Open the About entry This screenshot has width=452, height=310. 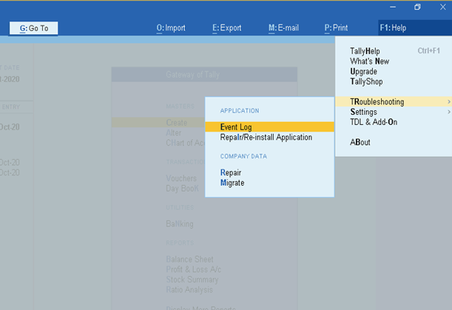360,142
